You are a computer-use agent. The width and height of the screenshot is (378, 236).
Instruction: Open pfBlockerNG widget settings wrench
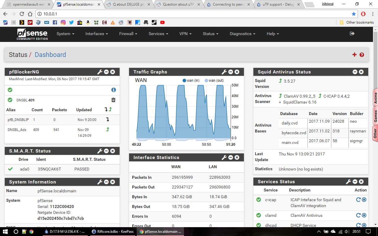[100, 72]
